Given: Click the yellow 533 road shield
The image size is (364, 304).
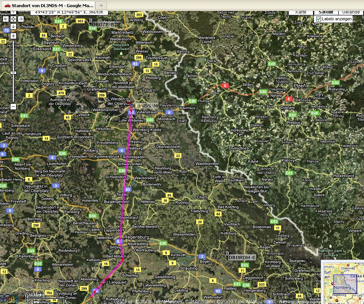Looking at the screenshot, I should (x=262, y=284).
